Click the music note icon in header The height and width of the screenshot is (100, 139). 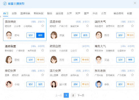point(5,4)
